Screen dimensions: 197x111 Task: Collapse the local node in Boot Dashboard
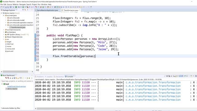2,84
